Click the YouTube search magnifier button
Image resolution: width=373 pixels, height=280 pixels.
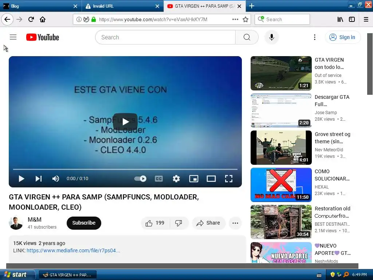pyautogui.click(x=247, y=37)
